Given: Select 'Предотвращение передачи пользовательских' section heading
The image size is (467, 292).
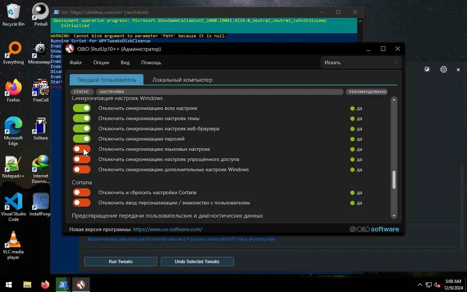Looking at the screenshot, I should point(167,216).
